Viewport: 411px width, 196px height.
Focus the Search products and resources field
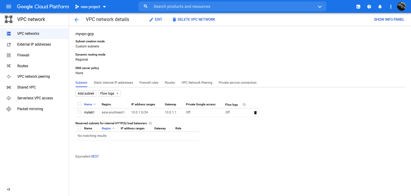(232, 7)
